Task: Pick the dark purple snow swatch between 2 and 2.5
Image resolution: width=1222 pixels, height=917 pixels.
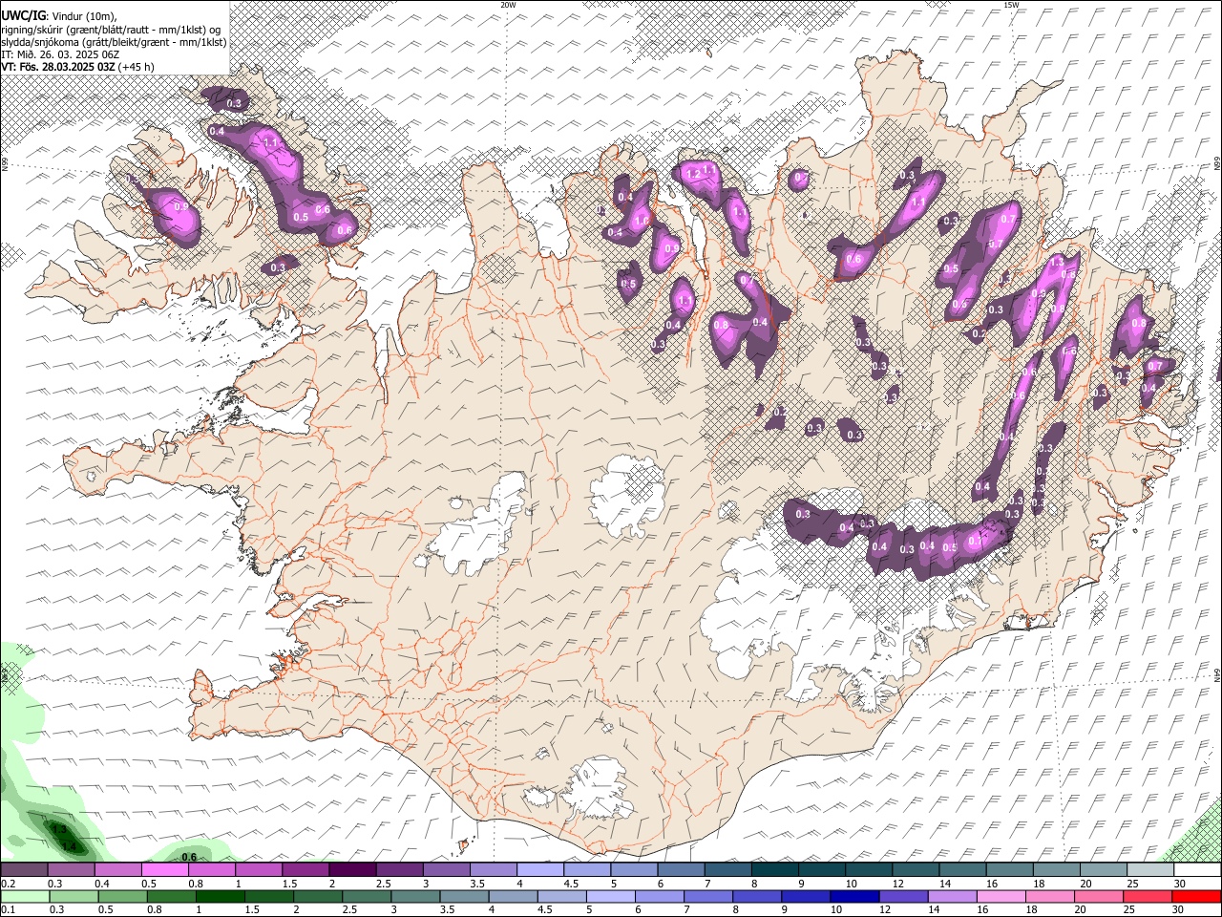Action: [x=351, y=870]
